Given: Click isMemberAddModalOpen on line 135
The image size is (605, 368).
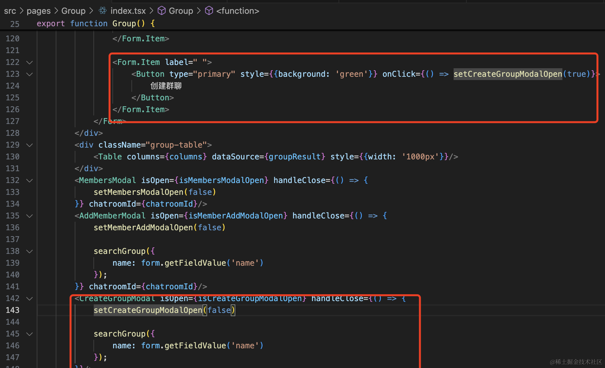Looking at the screenshot, I should [236, 216].
